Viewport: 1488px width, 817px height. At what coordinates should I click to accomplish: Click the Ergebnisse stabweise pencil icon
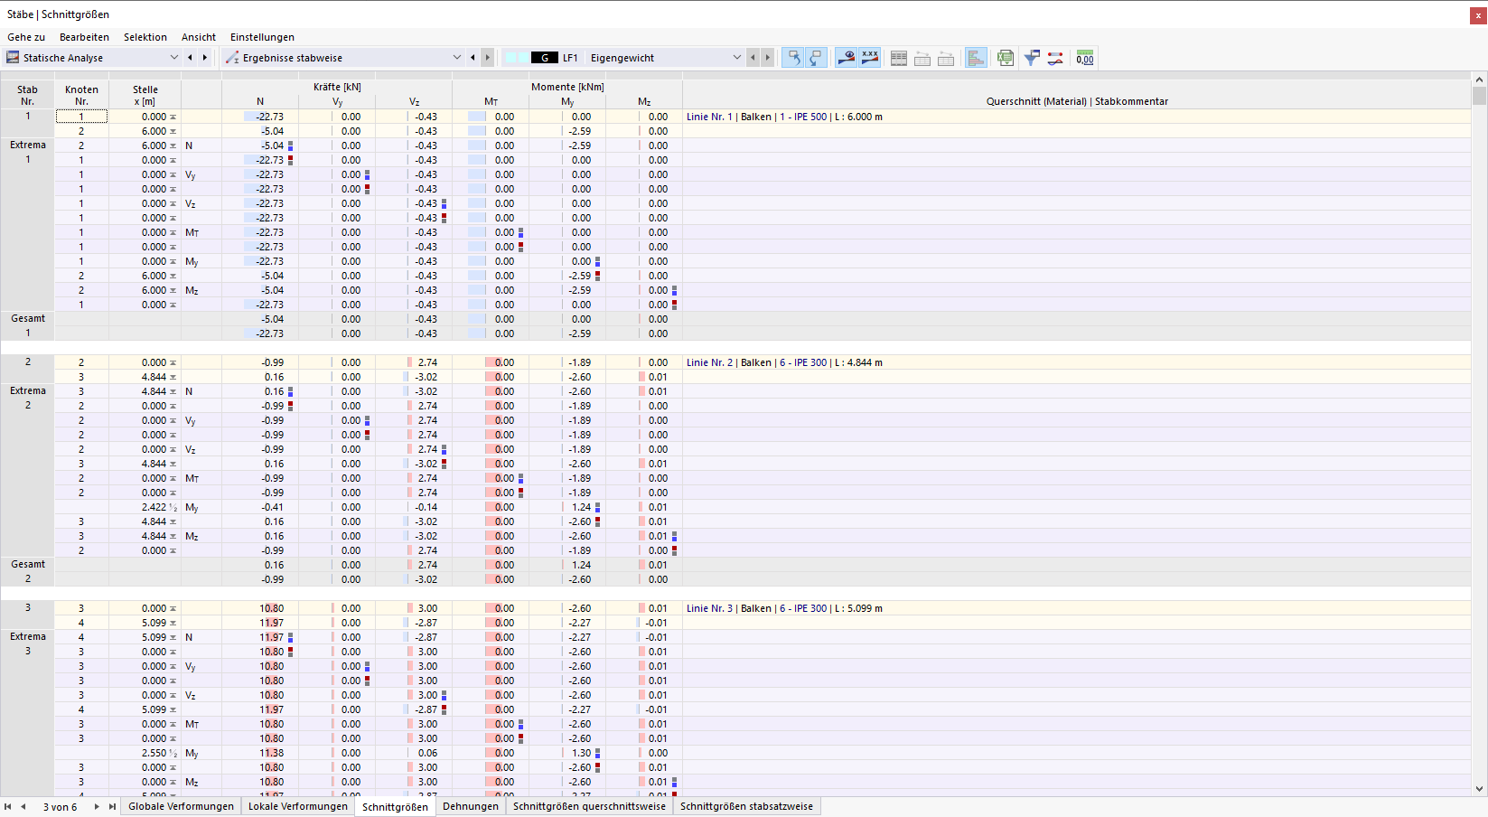tap(232, 58)
